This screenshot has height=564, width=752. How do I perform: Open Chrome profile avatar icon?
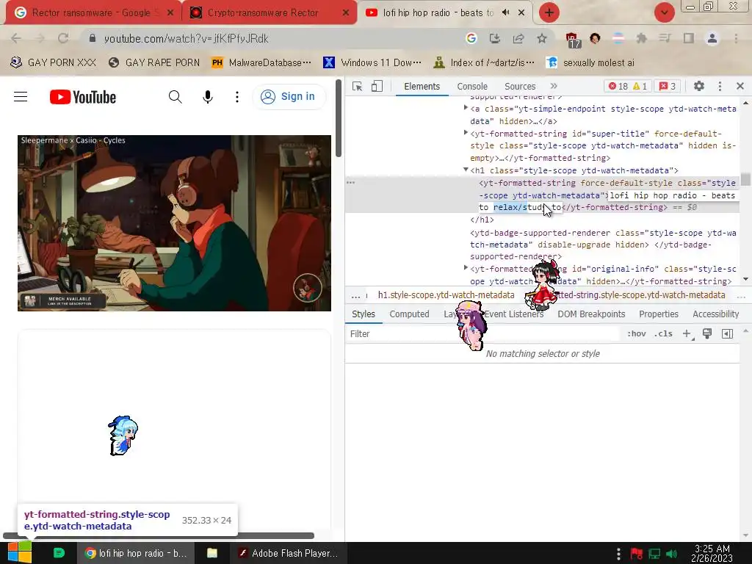712,38
